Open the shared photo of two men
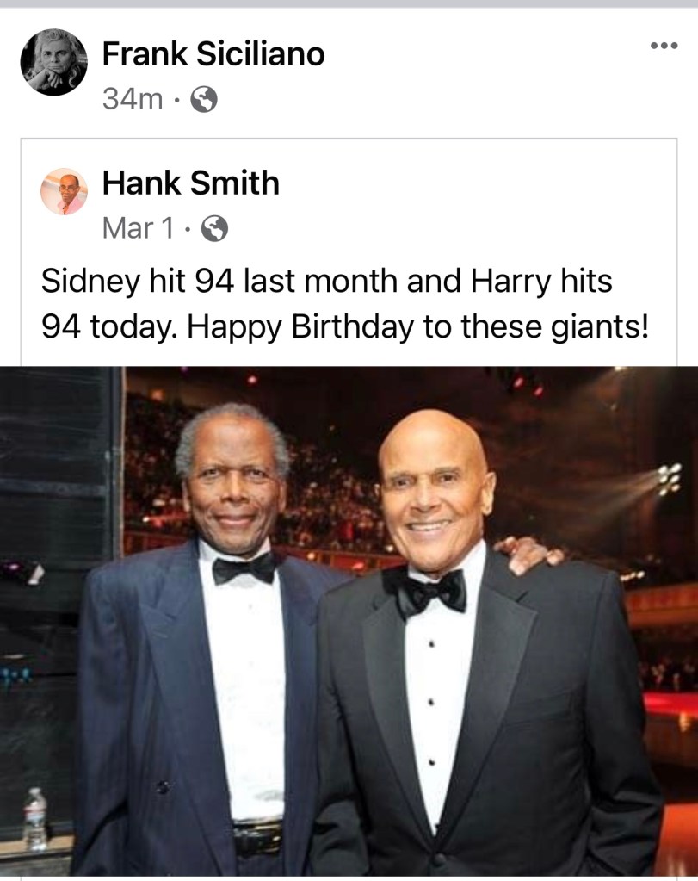 [x=349, y=620]
